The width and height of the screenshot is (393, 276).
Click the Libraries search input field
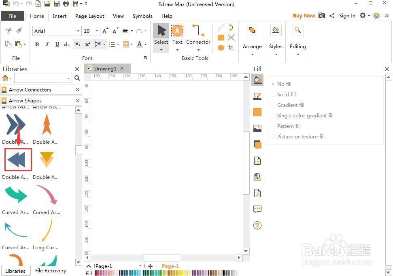(43, 78)
